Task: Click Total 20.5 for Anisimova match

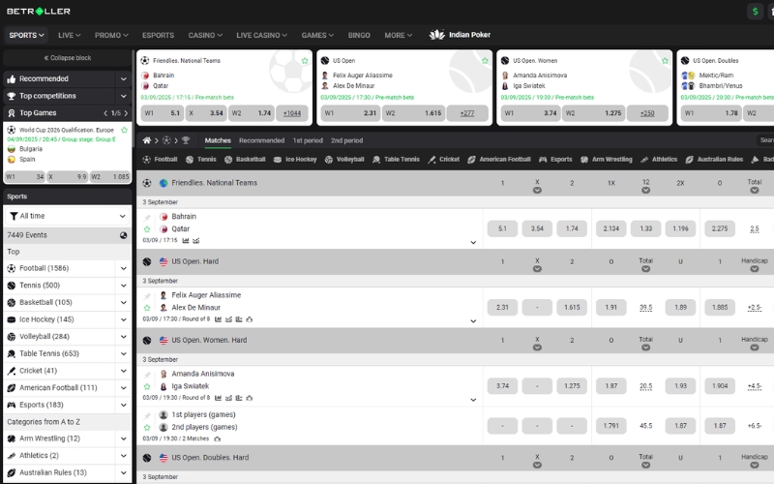Action: pyautogui.click(x=645, y=385)
